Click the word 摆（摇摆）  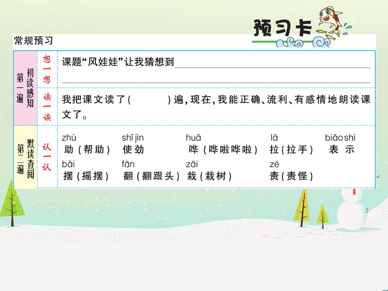click(x=86, y=176)
